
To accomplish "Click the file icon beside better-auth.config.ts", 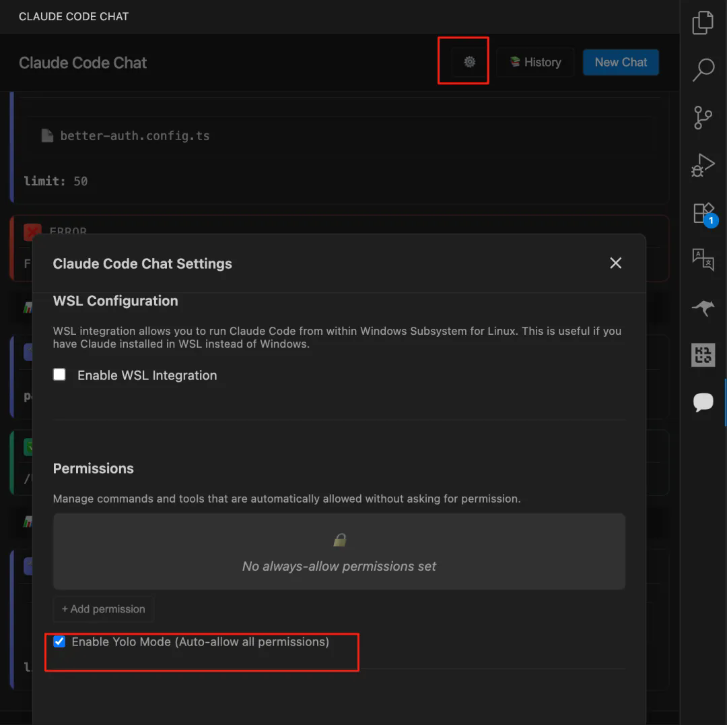I will [x=47, y=135].
